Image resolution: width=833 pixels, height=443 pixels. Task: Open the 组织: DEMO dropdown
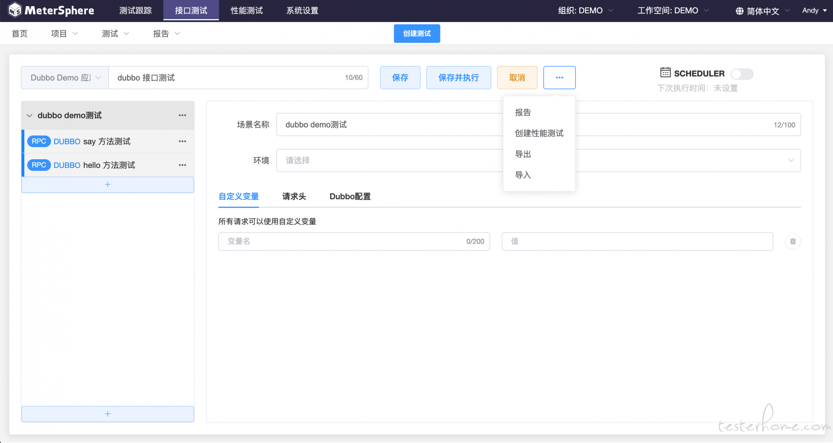[x=586, y=10]
